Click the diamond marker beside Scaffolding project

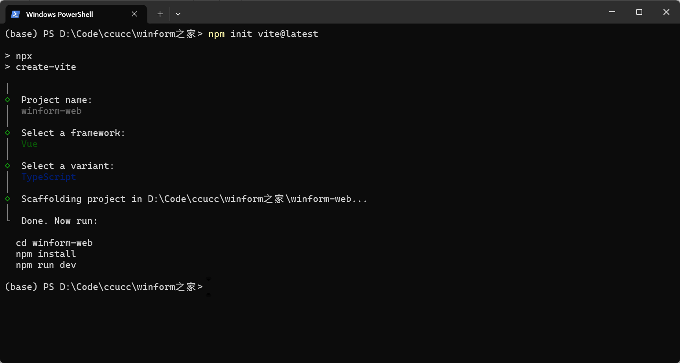pyautogui.click(x=7, y=199)
